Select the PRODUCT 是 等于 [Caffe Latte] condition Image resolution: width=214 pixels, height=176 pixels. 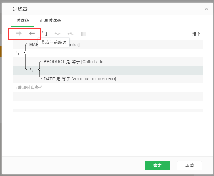click(74, 62)
